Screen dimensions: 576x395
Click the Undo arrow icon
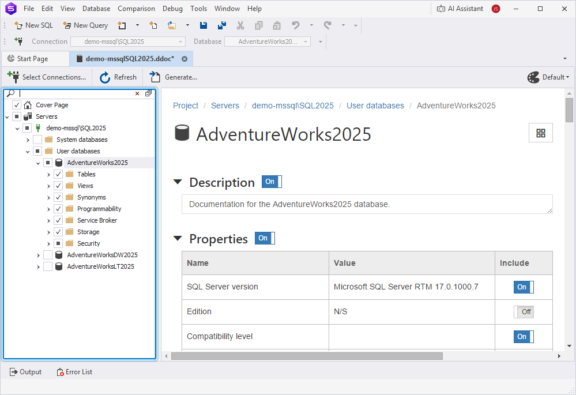(295, 25)
